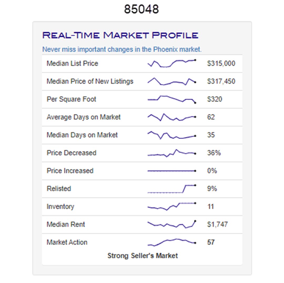Image resolution: width=284 pixels, height=283 pixels.
Task: Click the Market Action score 57
Action: pos(211,242)
